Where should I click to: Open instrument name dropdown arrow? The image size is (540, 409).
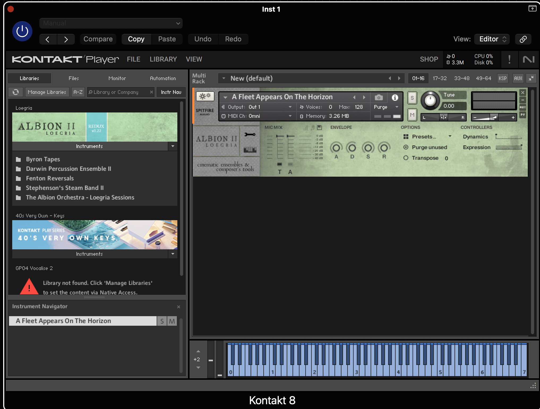click(x=225, y=97)
